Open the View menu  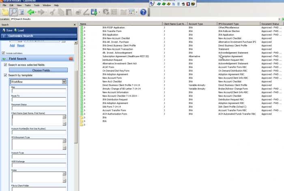pyautogui.click(x=19, y=5)
